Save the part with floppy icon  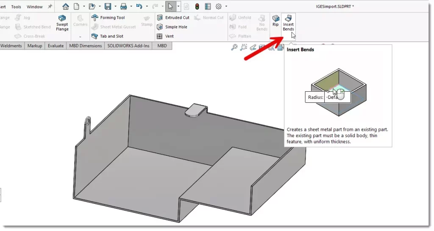(108, 6)
